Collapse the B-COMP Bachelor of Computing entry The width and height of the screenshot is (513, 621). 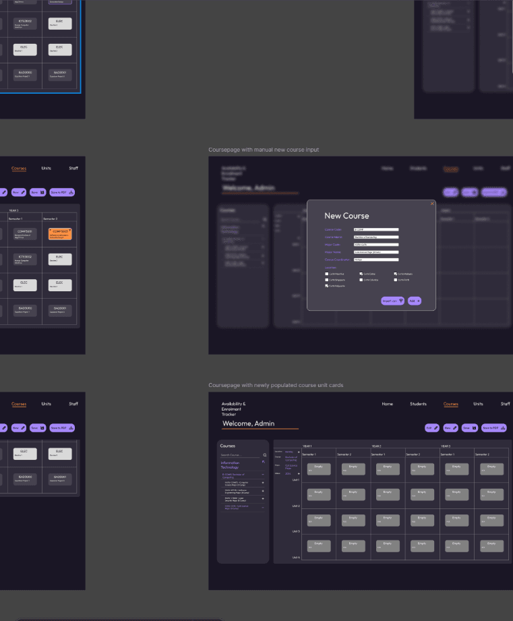point(263,475)
